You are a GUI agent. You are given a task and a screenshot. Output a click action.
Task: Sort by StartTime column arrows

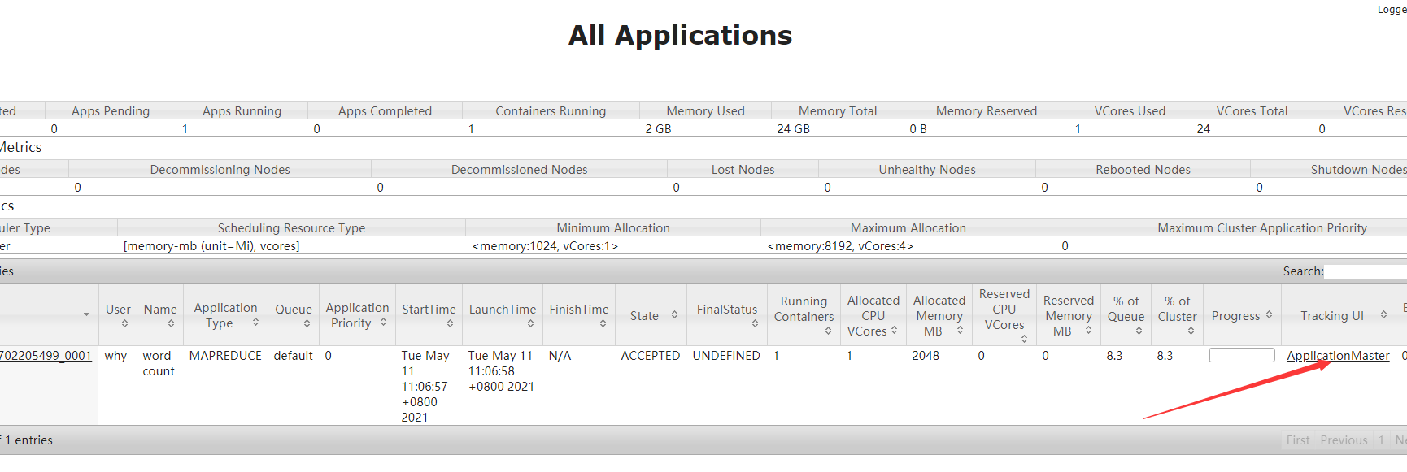(450, 323)
